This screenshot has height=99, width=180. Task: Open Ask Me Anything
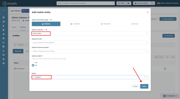[144, 3]
